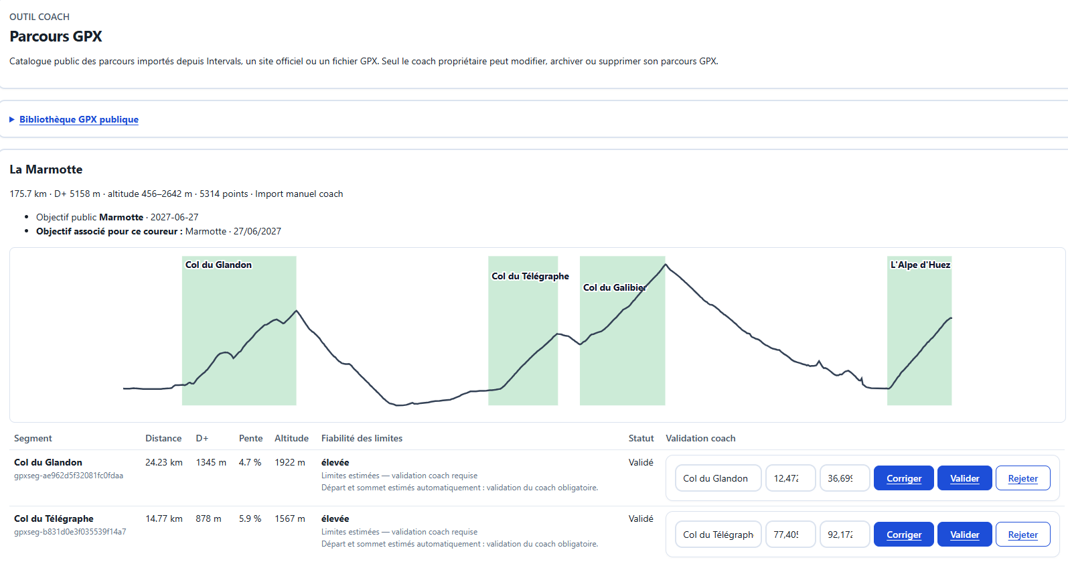Select the L'Alpe d'Huez zone on the chart
This screenshot has height=562, width=1068.
point(919,331)
